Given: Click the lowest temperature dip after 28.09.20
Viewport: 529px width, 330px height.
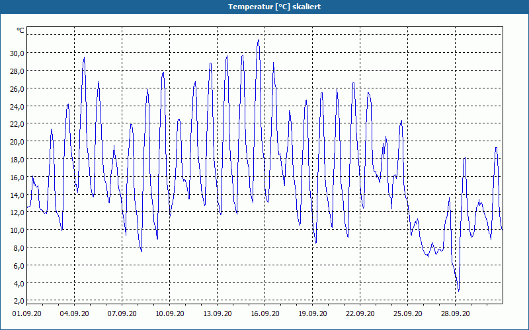Looking at the screenshot, I should point(458,290).
